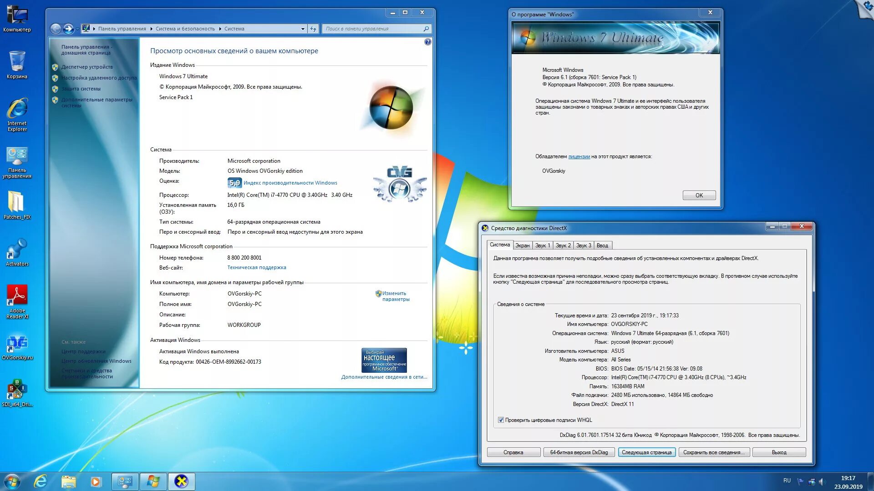Click OK in About Windows dialog
Screen dimensions: 874x491
coord(699,195)
